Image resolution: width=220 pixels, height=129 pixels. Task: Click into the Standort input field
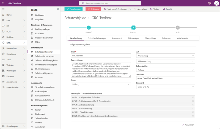pos(166,78)
